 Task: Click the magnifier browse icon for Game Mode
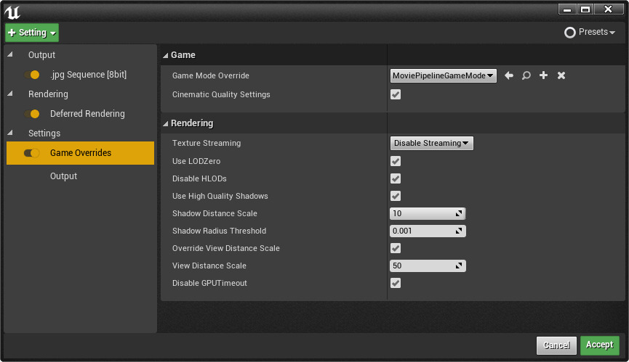526,75
